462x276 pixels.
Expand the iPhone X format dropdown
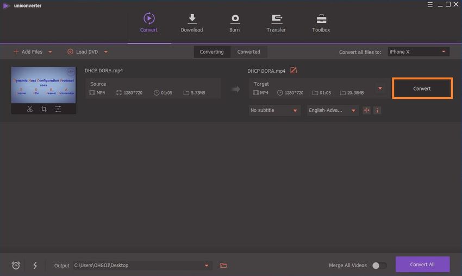(418, 52)
